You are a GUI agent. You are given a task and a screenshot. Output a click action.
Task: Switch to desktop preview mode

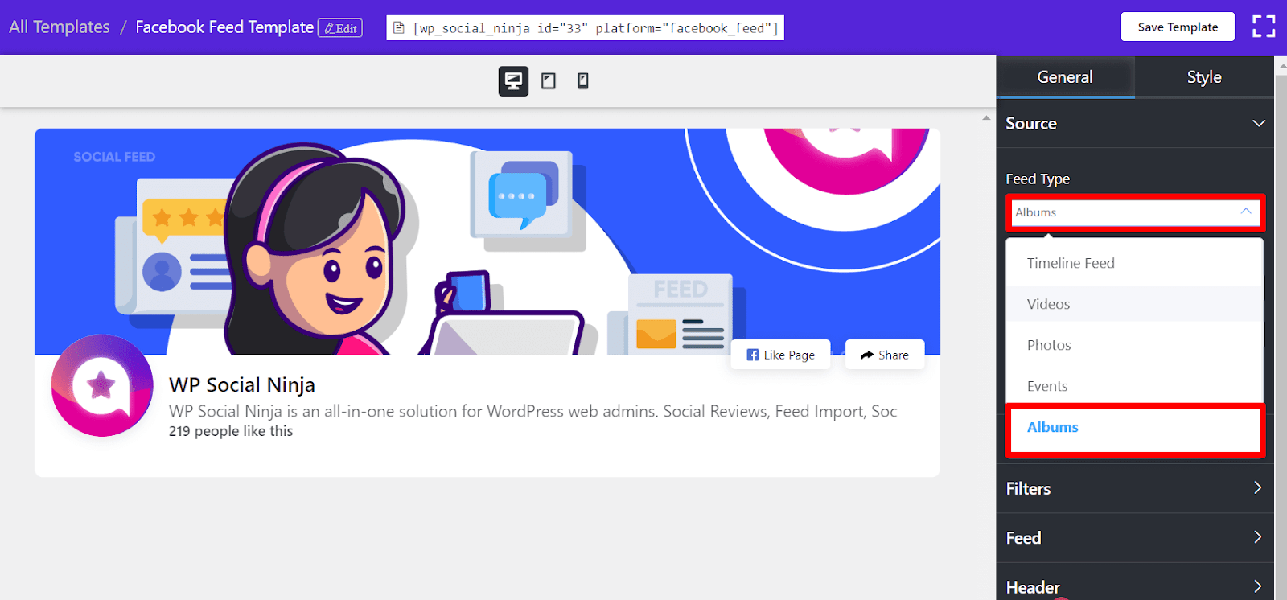pos(513,80)
